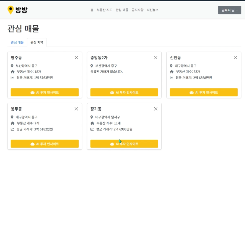
Task: Remove 신천동 card with its X icon
Action: coord(235,58)
